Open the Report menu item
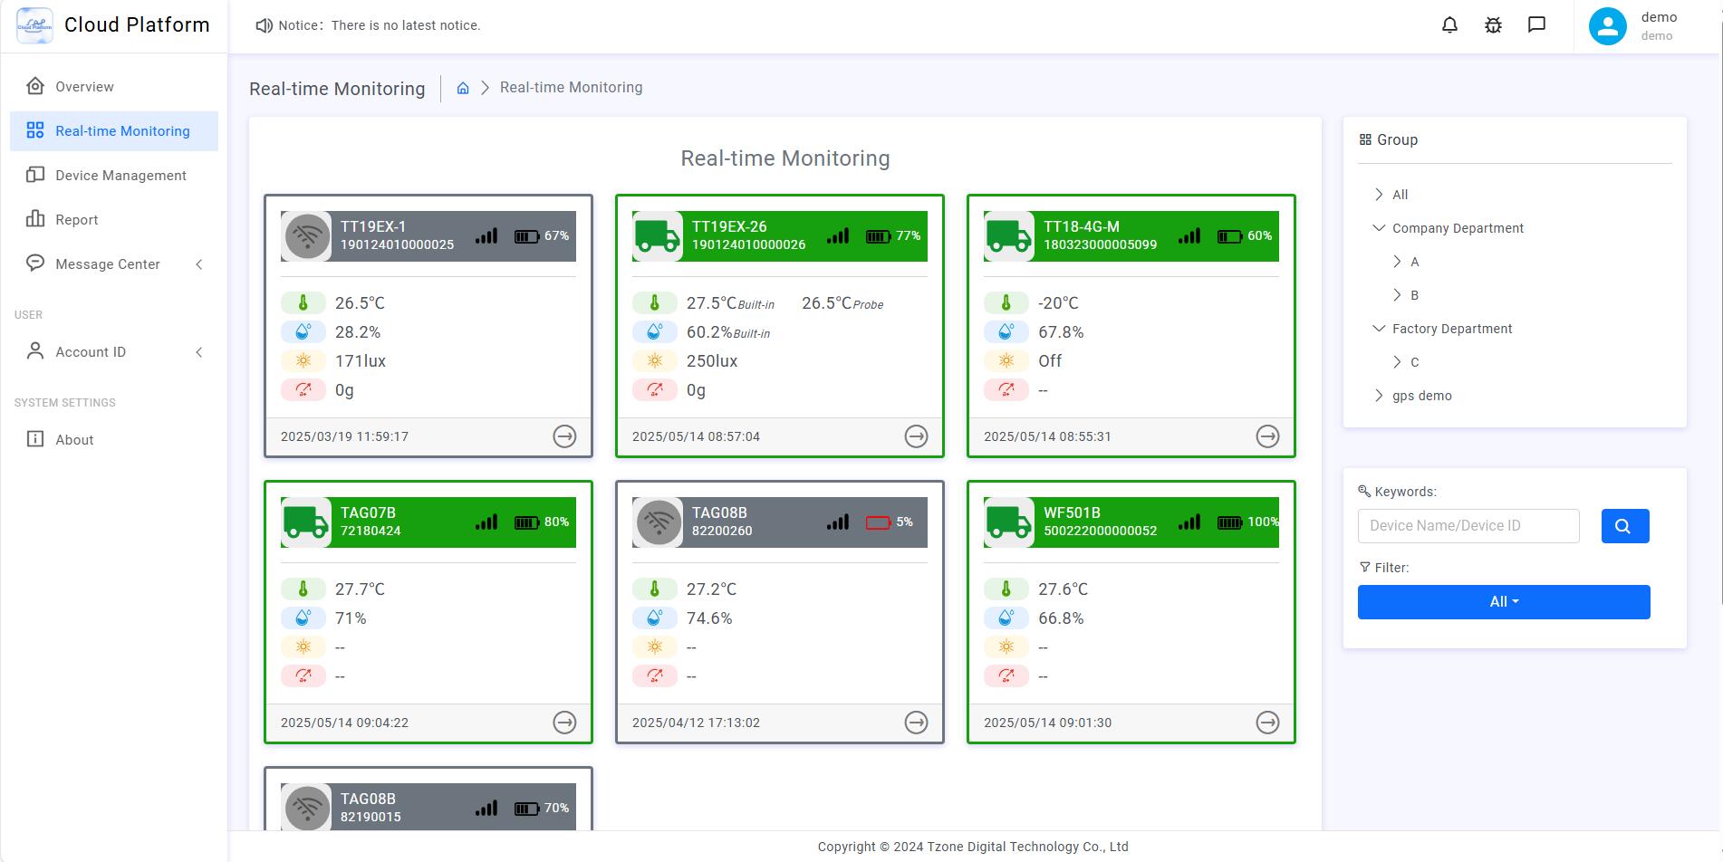 click(76, 220)
